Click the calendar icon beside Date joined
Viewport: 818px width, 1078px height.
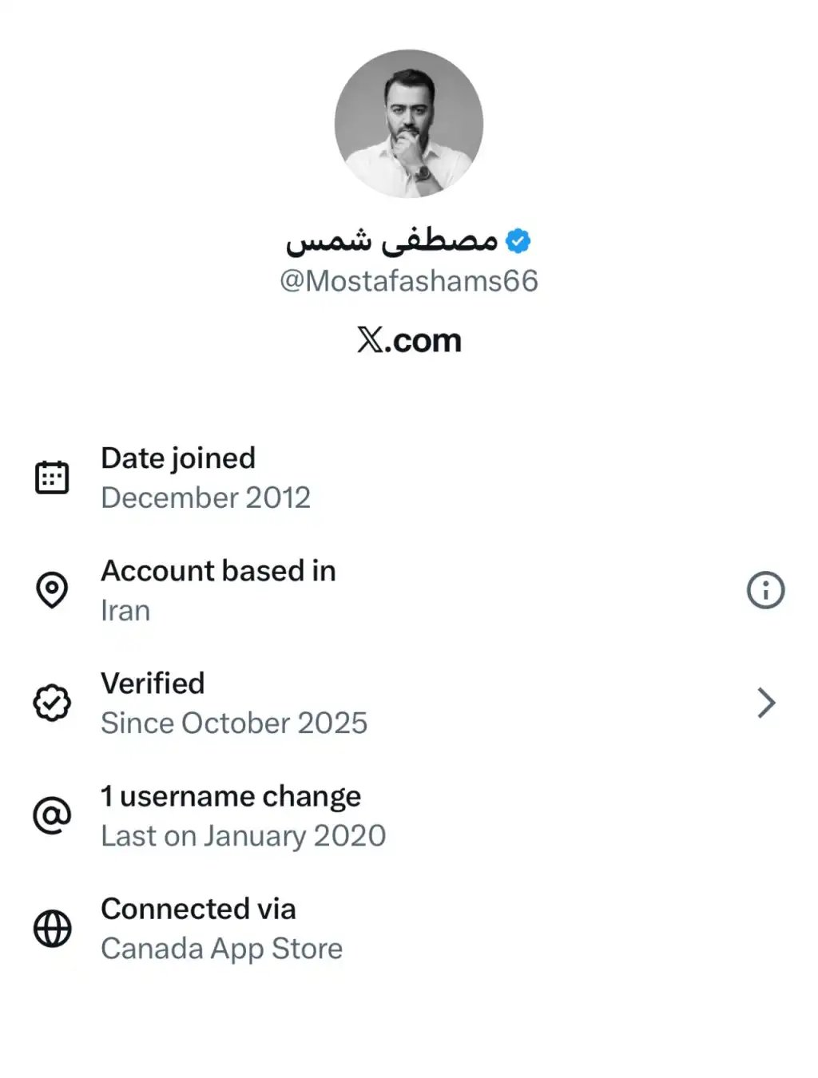click(x=52, y=478)
